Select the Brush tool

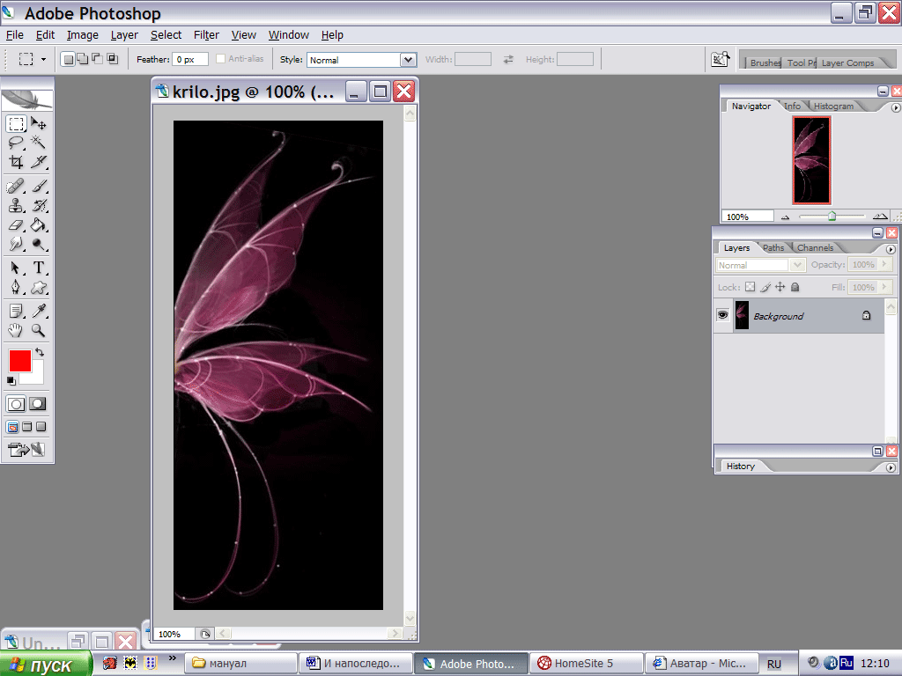pos(39,187)
